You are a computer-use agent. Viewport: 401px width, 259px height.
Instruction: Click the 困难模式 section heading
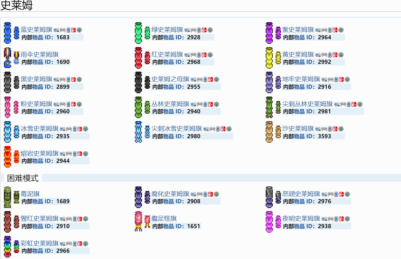click(x=23, y=178)
